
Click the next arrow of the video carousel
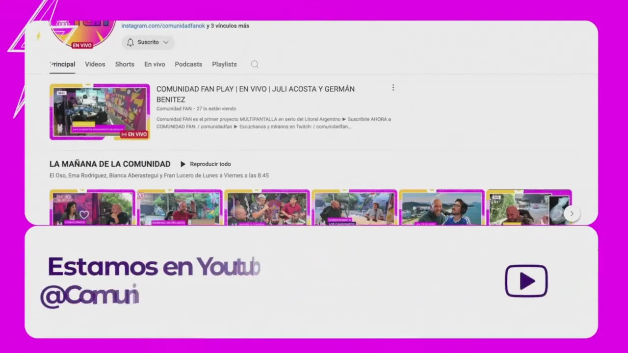(x=572, y=213)
